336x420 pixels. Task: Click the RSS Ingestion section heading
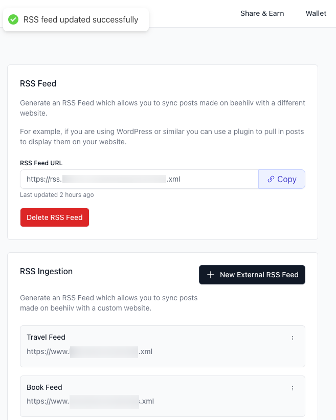(46, 272)
